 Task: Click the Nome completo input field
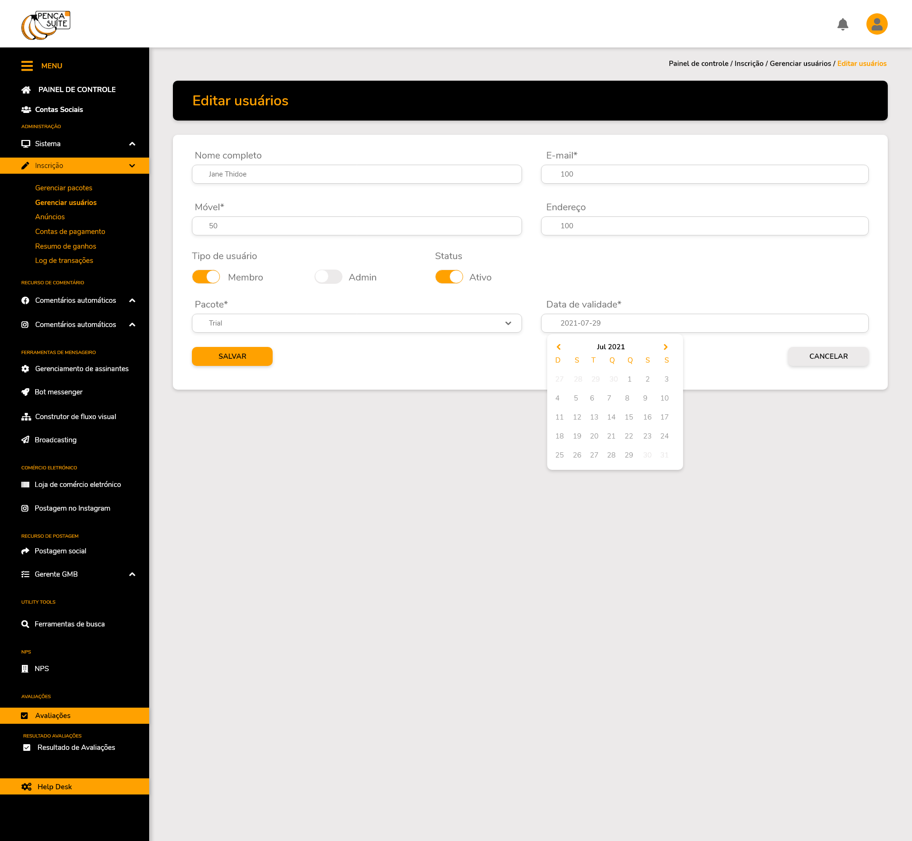coord(357,174)
